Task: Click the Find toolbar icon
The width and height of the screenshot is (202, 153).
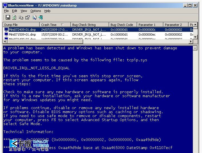Action: pos(34,17)
